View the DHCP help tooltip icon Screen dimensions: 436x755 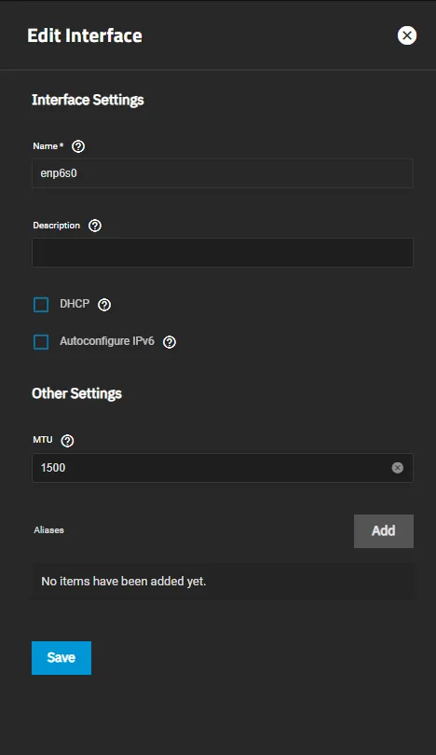(x=104, y=304)
